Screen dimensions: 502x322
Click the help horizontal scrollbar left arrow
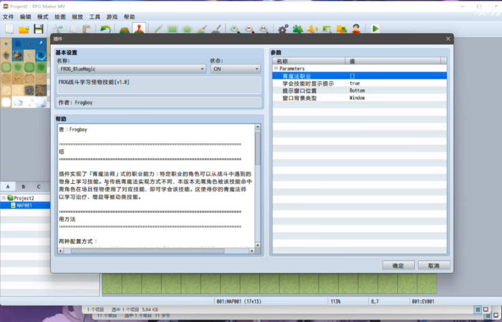pyautogui.click(x=61, y=251)
